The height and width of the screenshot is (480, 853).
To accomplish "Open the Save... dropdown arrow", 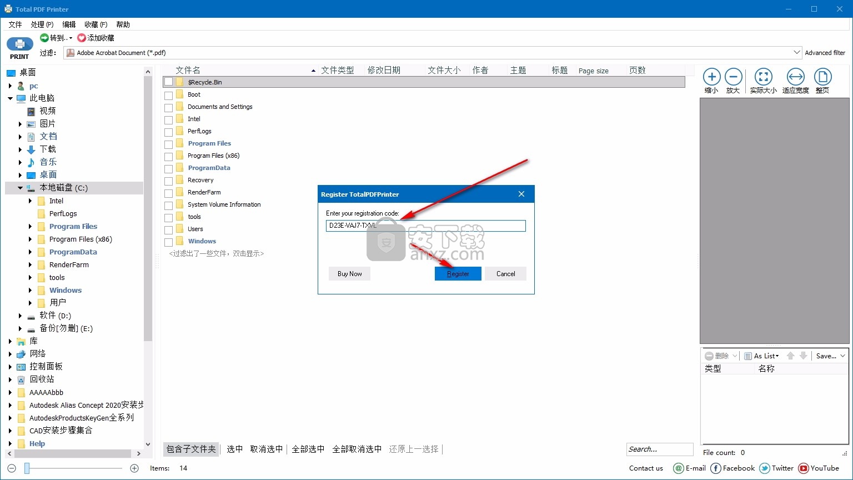I will point(842,356).
